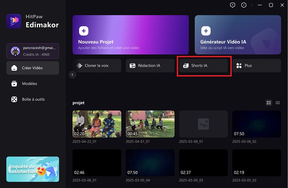Click the Modèles sidebar icon
This screenshot has width=288, height=188.
14,83
